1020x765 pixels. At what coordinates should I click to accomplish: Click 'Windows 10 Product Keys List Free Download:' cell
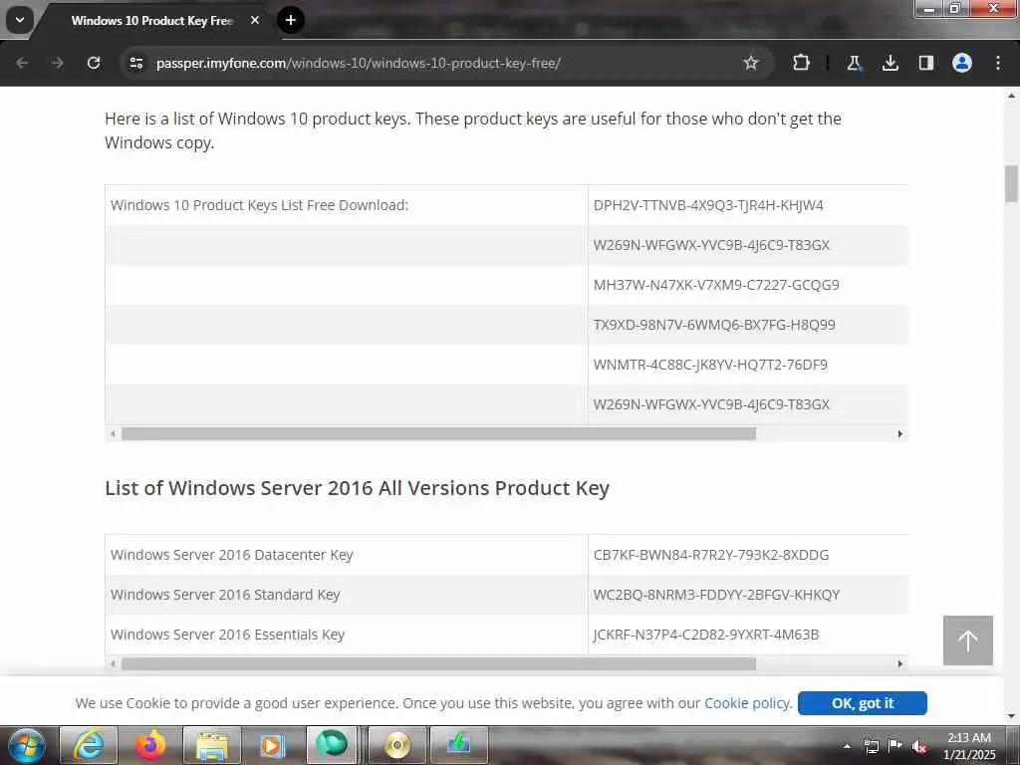[x=346, y=205]
